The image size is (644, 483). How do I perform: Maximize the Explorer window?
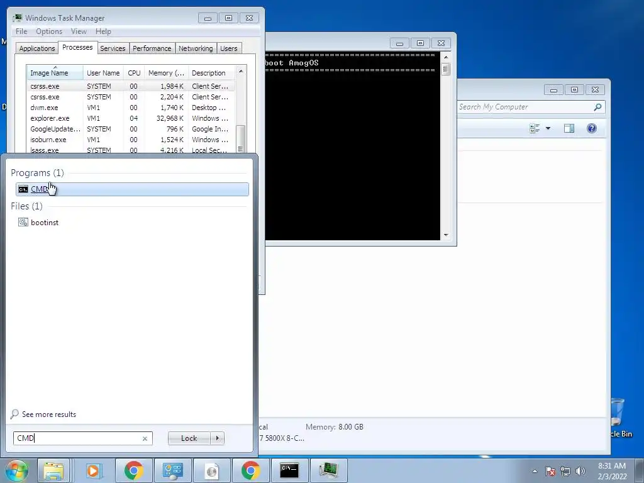tap(574, 89)
